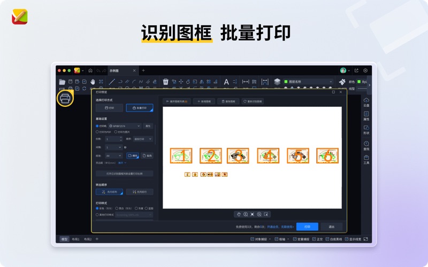This screenshot has height=267, width=428.
Task: Choose the 横向 landscape orientation
Action: coord(132,155)
